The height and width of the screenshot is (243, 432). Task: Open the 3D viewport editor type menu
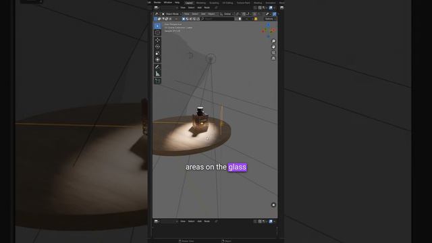(157, 13)
